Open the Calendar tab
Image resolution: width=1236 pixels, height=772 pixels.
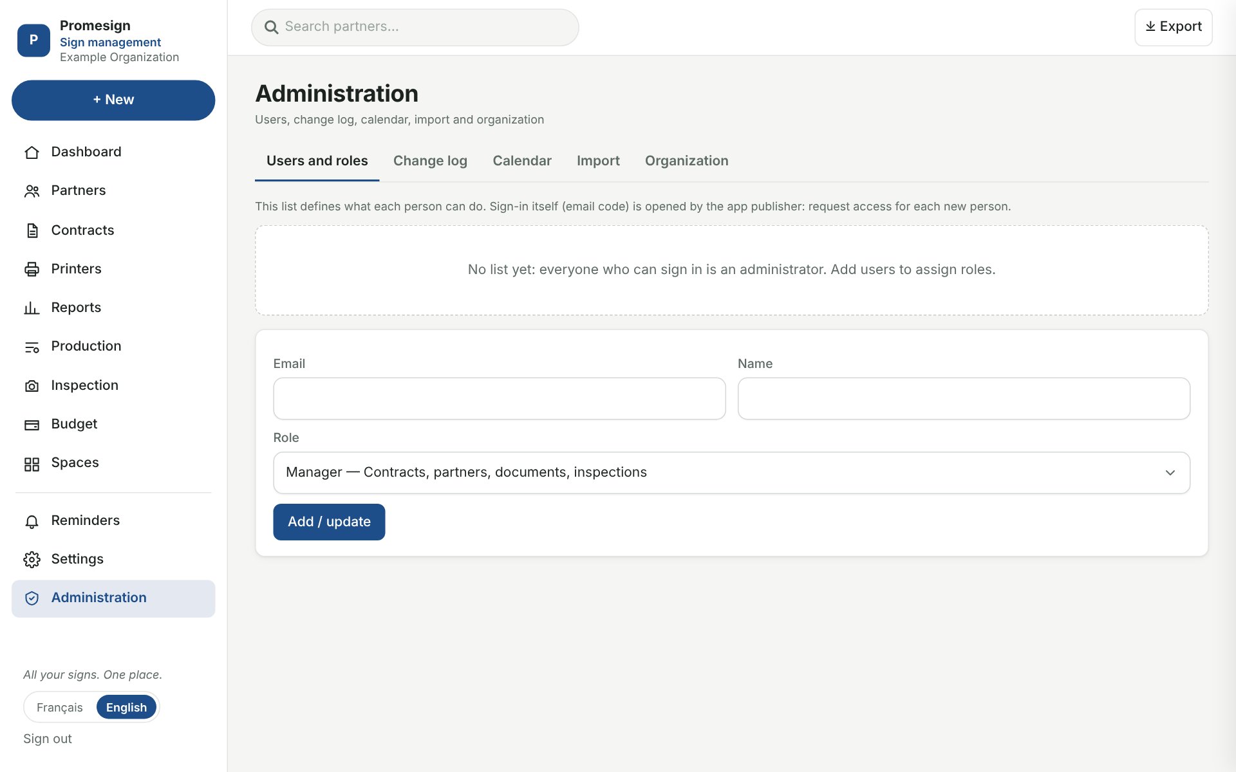522,161
